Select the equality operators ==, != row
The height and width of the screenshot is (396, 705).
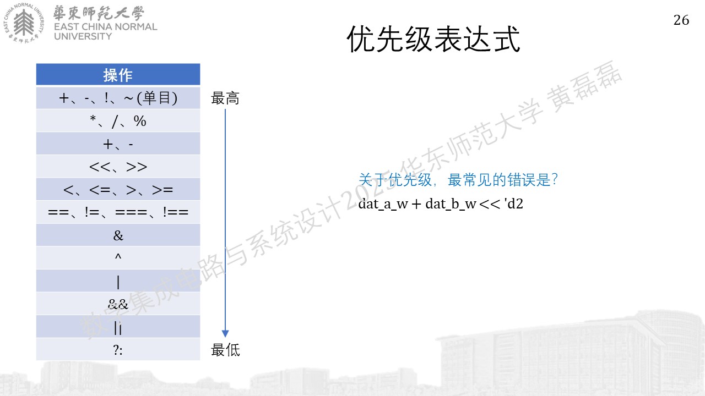[x=118, y=212]
